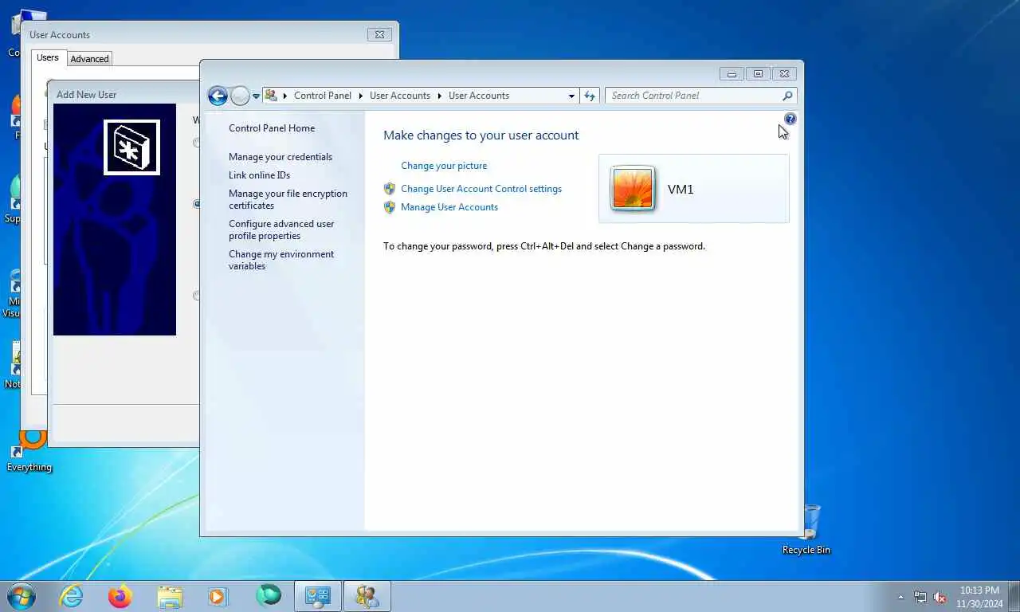This screenshot has width=1020, height=612.
Task: Refresh the Control Panel address bar
Action: click(590, 96)
